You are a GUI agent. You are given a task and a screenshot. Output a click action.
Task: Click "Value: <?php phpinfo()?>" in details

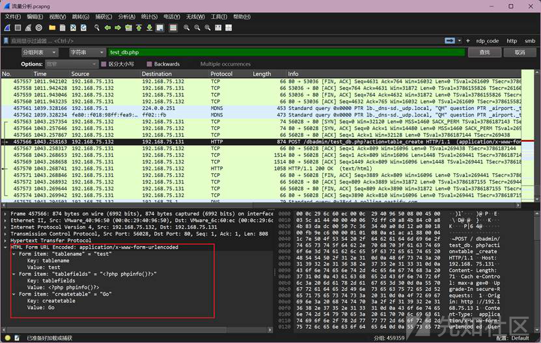(62, 287)
